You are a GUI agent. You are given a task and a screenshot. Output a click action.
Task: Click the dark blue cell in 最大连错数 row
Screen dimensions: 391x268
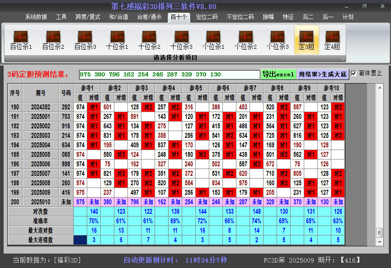pyautogui.click(x=80, y=240)
